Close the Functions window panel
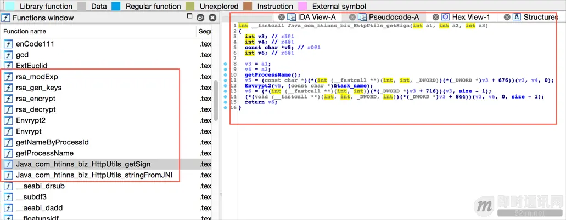This screenshot has width=566, height=220. 212,18
